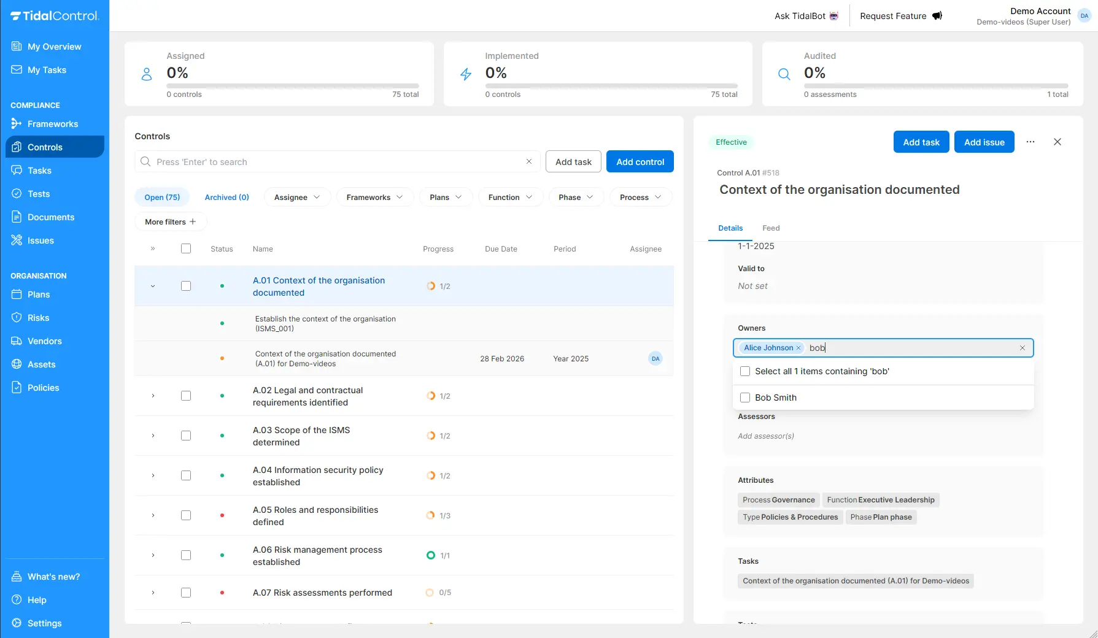Click the Assets globe icon
Image resolution: width=1098 pixels, height=638 pixels.
point(17,364)
